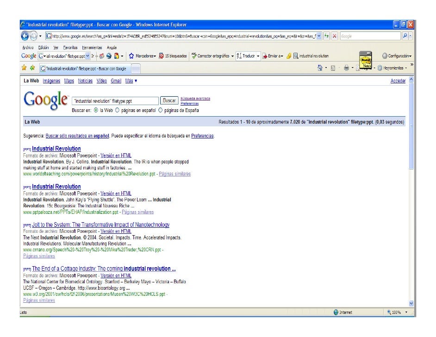Click the Home page icon
Image resolution: width=436 pixels, height=337 pixels.
[x=320, y=68]
